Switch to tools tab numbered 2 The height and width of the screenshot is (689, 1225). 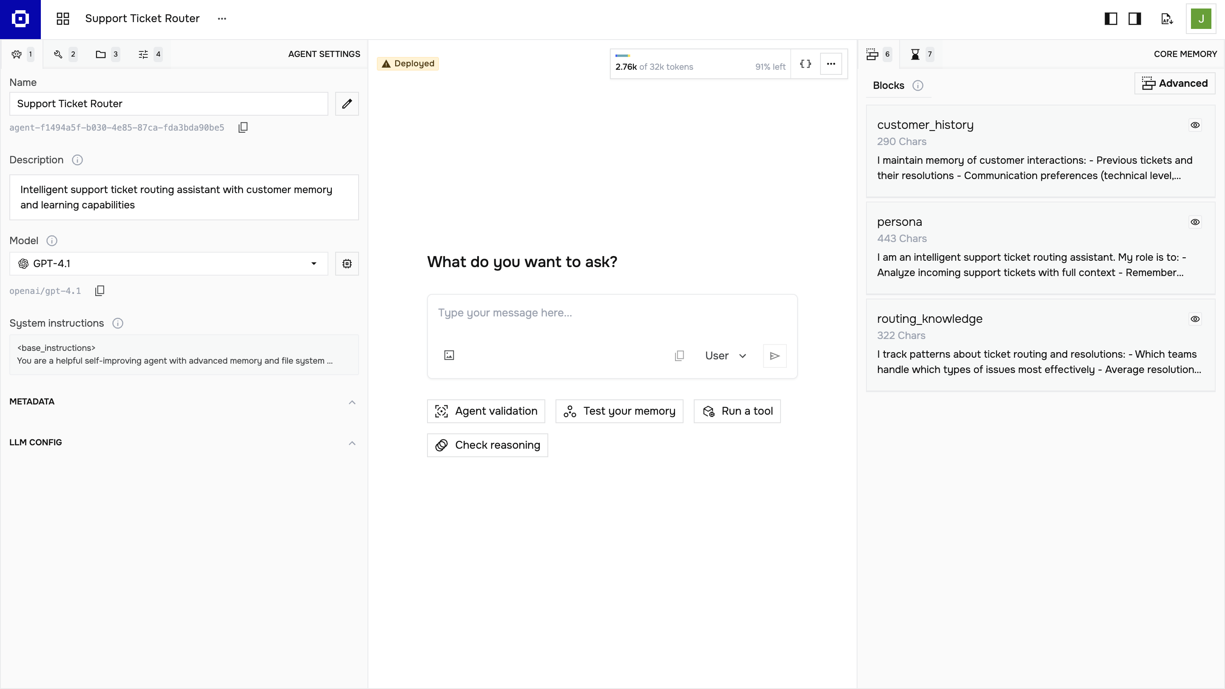[x=65, y=54]
